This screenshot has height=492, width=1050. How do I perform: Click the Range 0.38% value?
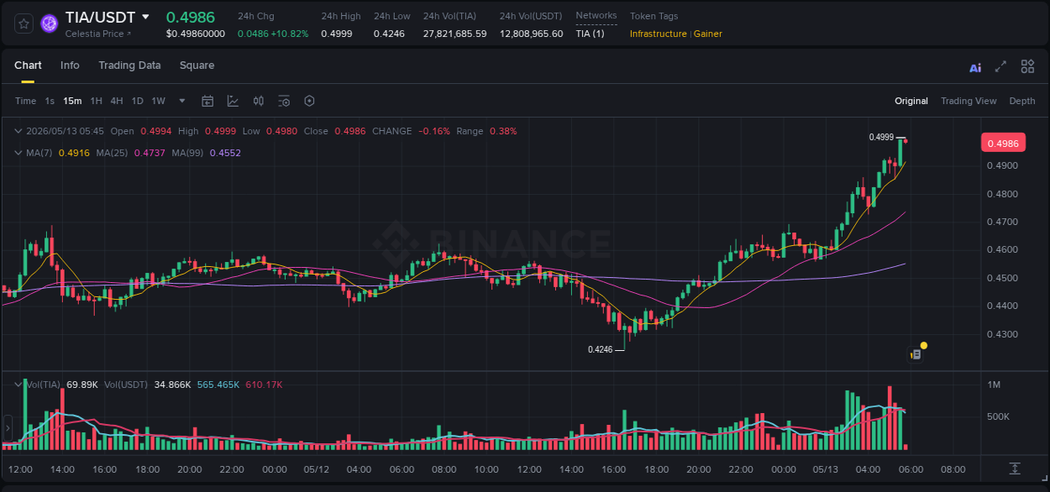(x=503, y=131)
